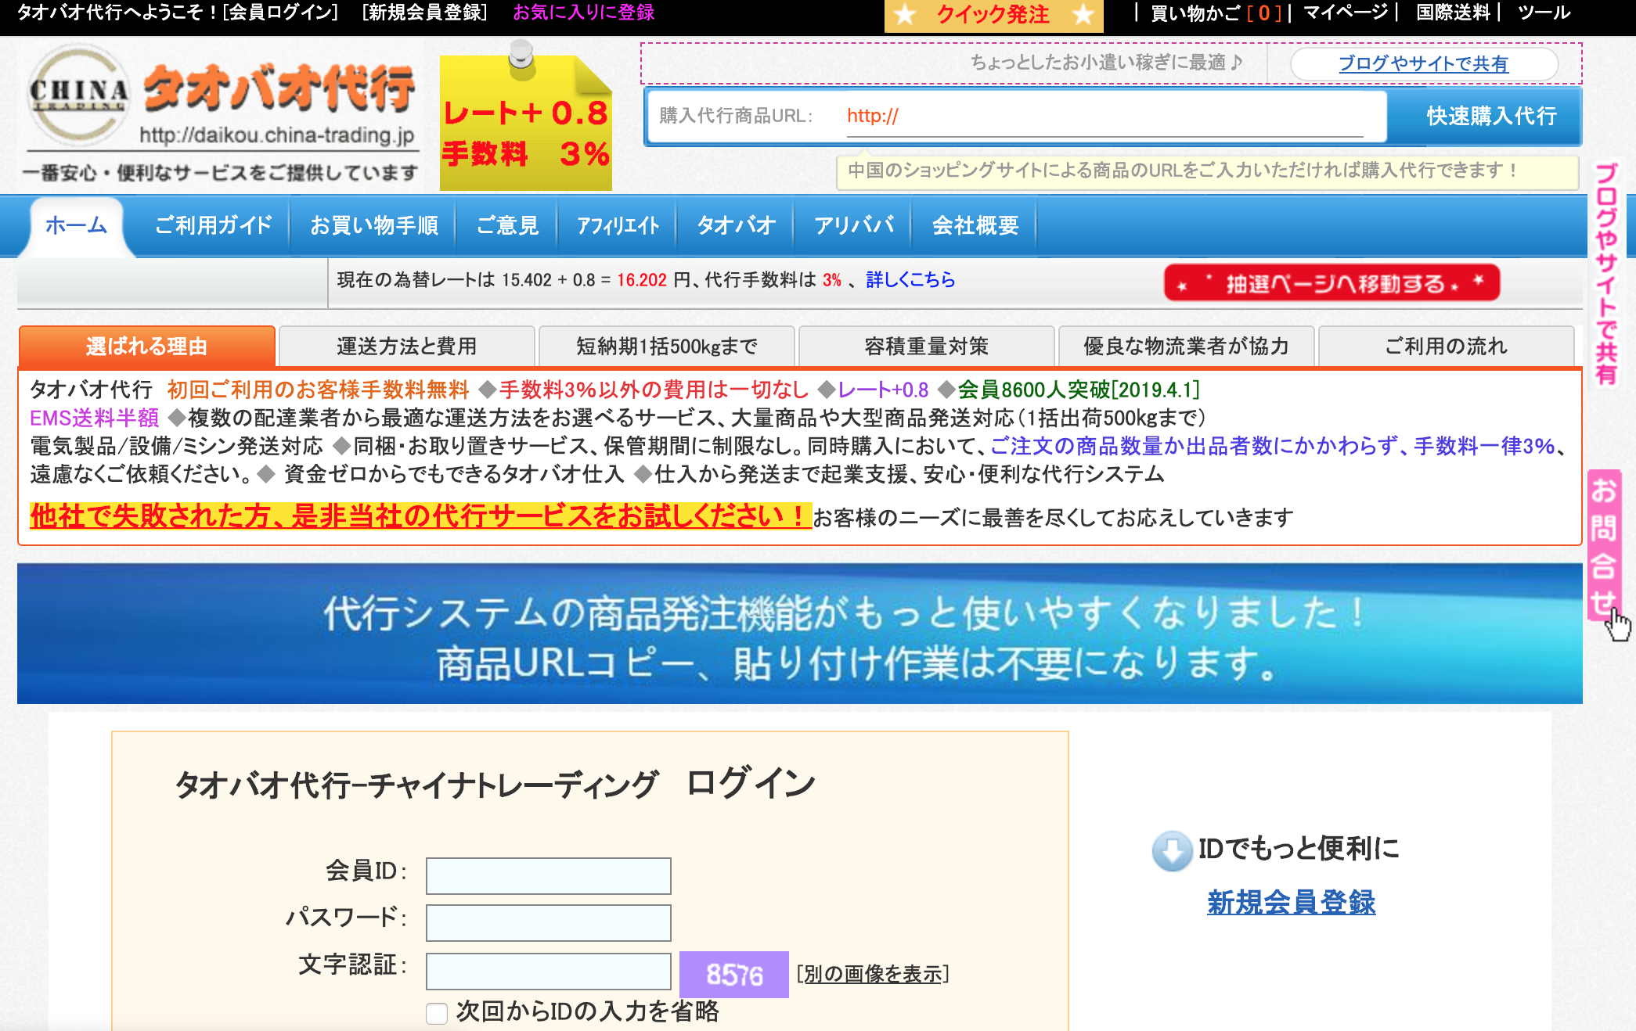The width and height of the screenshot is (1636, 1031).
Task: Click the パスワード input field
Action: point(548,923)
